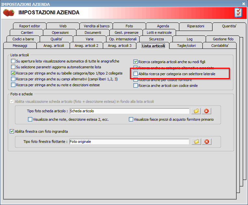Open the Messaggi tab
248x205 pixels.
click(x=20, y=46)
